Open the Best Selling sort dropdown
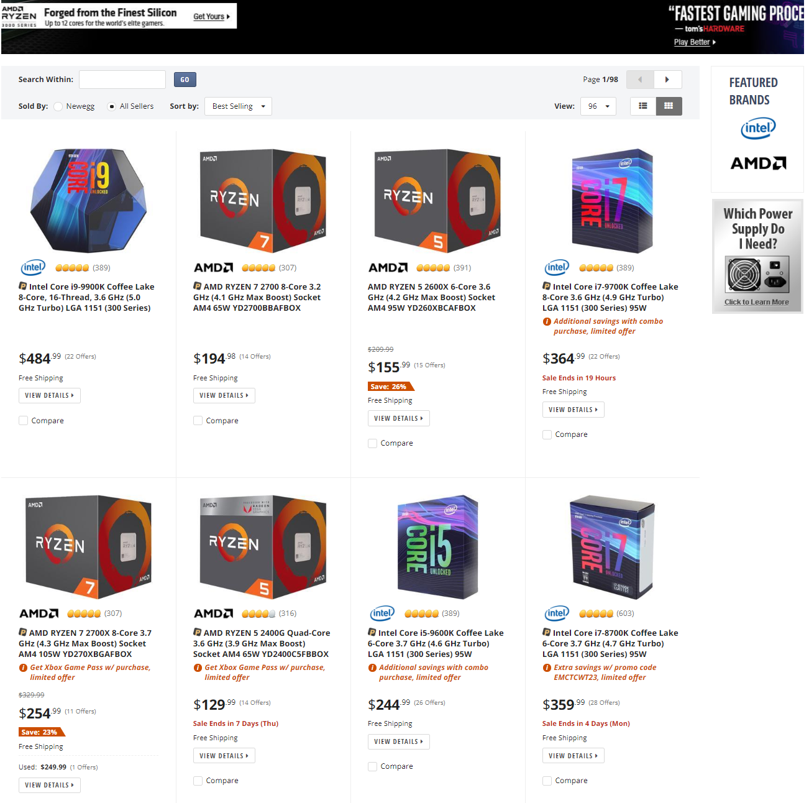Image resolution: width=809 pixels, height=803 pixels. point(239,106)
